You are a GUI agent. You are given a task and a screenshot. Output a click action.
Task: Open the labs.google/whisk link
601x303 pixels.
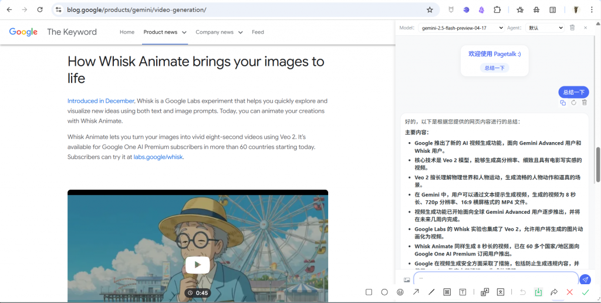(x=158, y=157)
